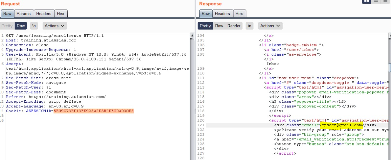Click the Request scrollbar up arrow
Screen dimensions: 391x160
click(192, 35)
